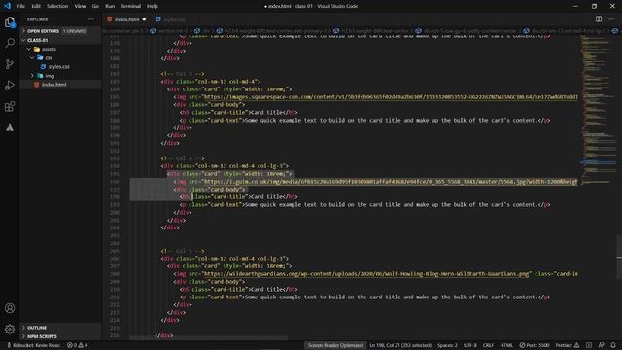Open the Accounts menu icon
The width and height of the screenshot is (622, 350).
point(10,308)
